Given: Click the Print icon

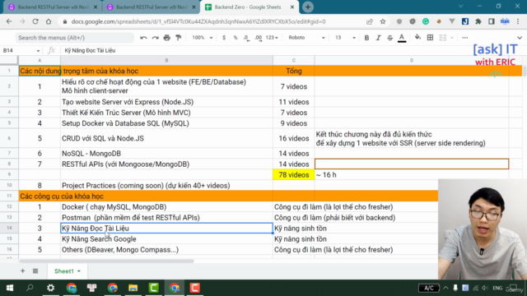Looking at the screenshot, I should pos(166,38).
